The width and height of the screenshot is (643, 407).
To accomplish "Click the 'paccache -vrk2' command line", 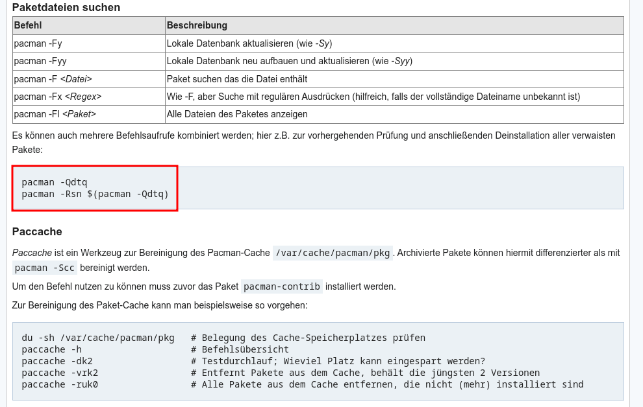I will coord(59,373).
